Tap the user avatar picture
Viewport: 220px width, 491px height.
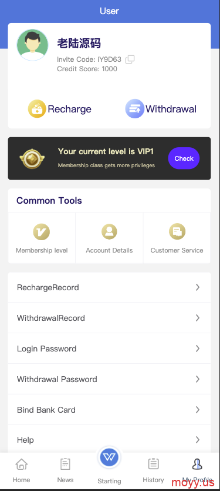tap(32, 45)
